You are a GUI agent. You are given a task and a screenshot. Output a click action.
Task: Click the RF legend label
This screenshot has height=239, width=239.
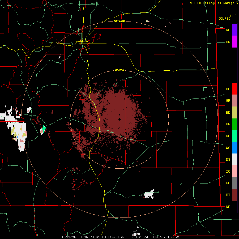[x=228, y=30]
